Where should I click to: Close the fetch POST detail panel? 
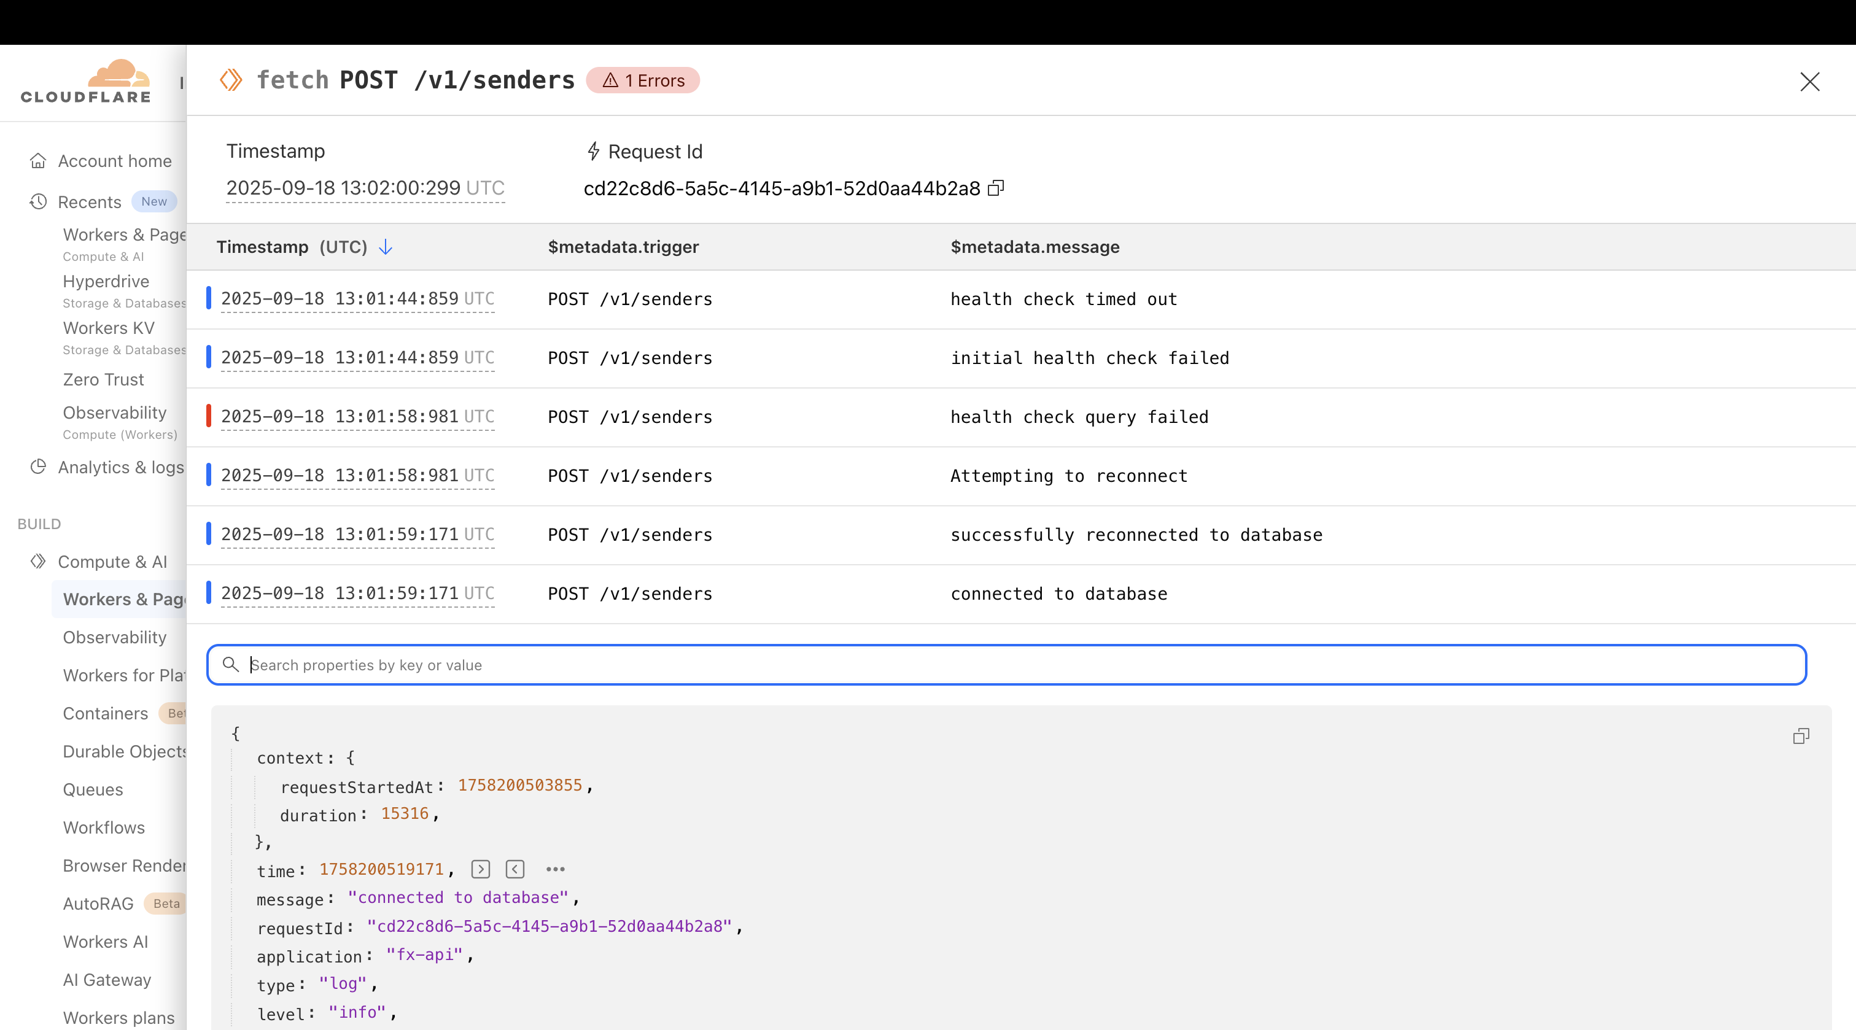(1809, 82)
